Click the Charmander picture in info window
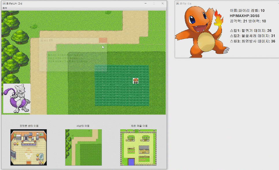Screen dimensions: 279x170 (202, 32)
